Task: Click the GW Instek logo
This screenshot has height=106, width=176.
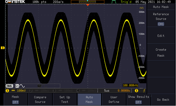Action: tap(15, 2)
